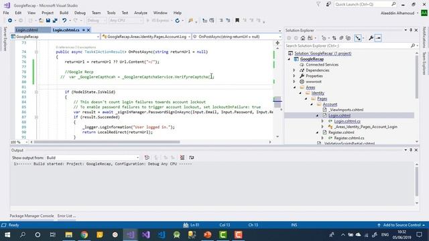Click IIS Express run button

(158, 21)
